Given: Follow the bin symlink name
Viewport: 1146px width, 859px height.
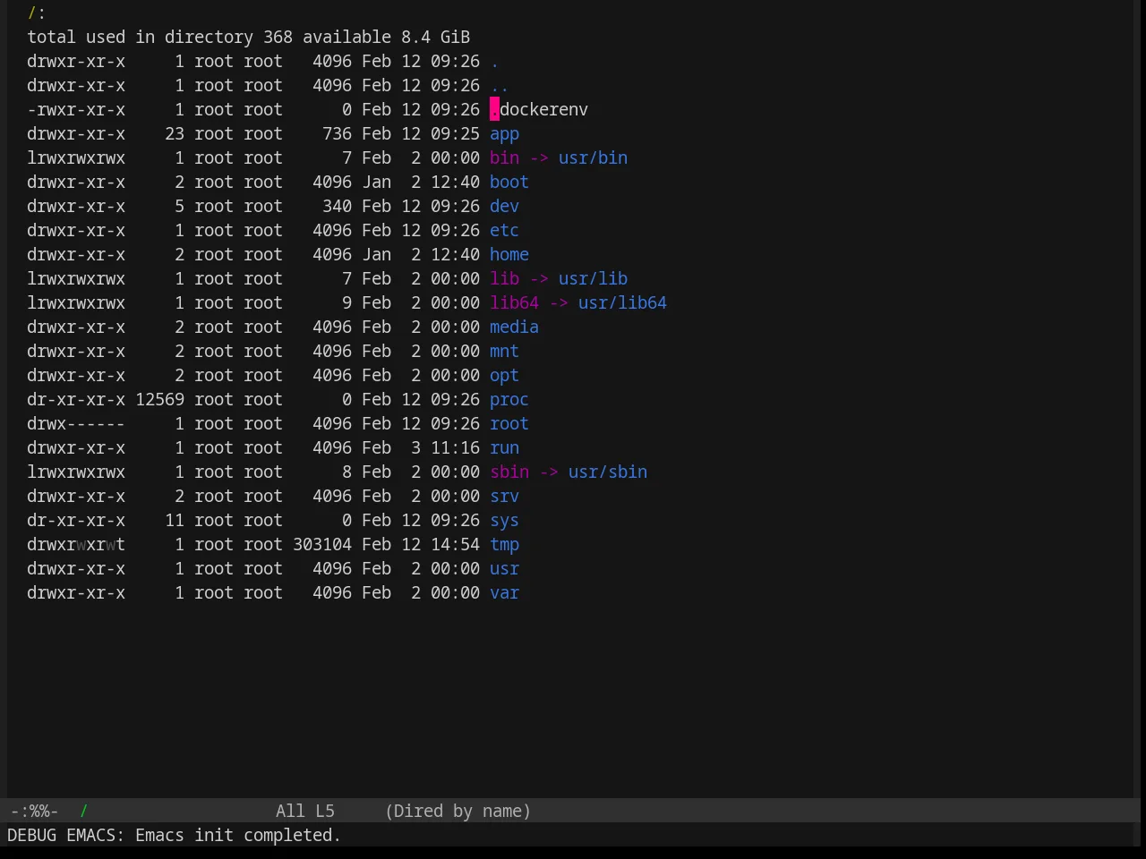Looking at the screenshot, I should [x=504, y=158].
